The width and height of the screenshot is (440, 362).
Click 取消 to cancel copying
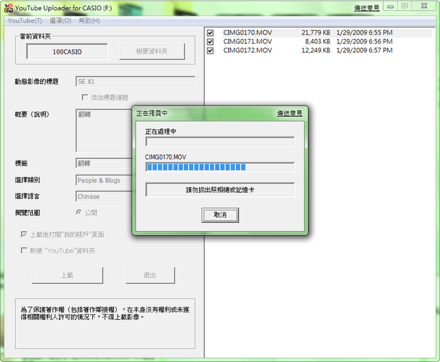pos(220,215)
